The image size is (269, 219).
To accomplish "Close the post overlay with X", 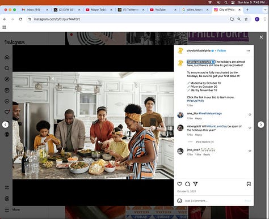I will pos(261,37).
